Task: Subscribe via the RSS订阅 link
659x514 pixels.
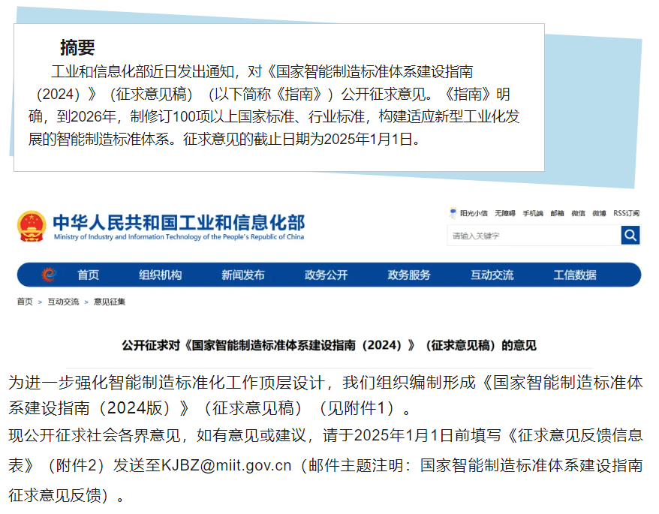Action: click(x=626, y=214)
